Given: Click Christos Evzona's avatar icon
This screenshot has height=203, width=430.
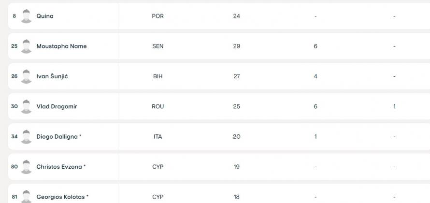Looking at the screenshot, I should click(x=27, y=167).
